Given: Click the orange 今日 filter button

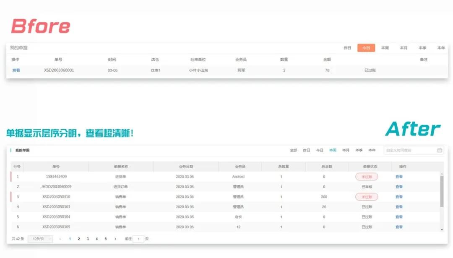Looking at the screenshot, I should 366,48.
